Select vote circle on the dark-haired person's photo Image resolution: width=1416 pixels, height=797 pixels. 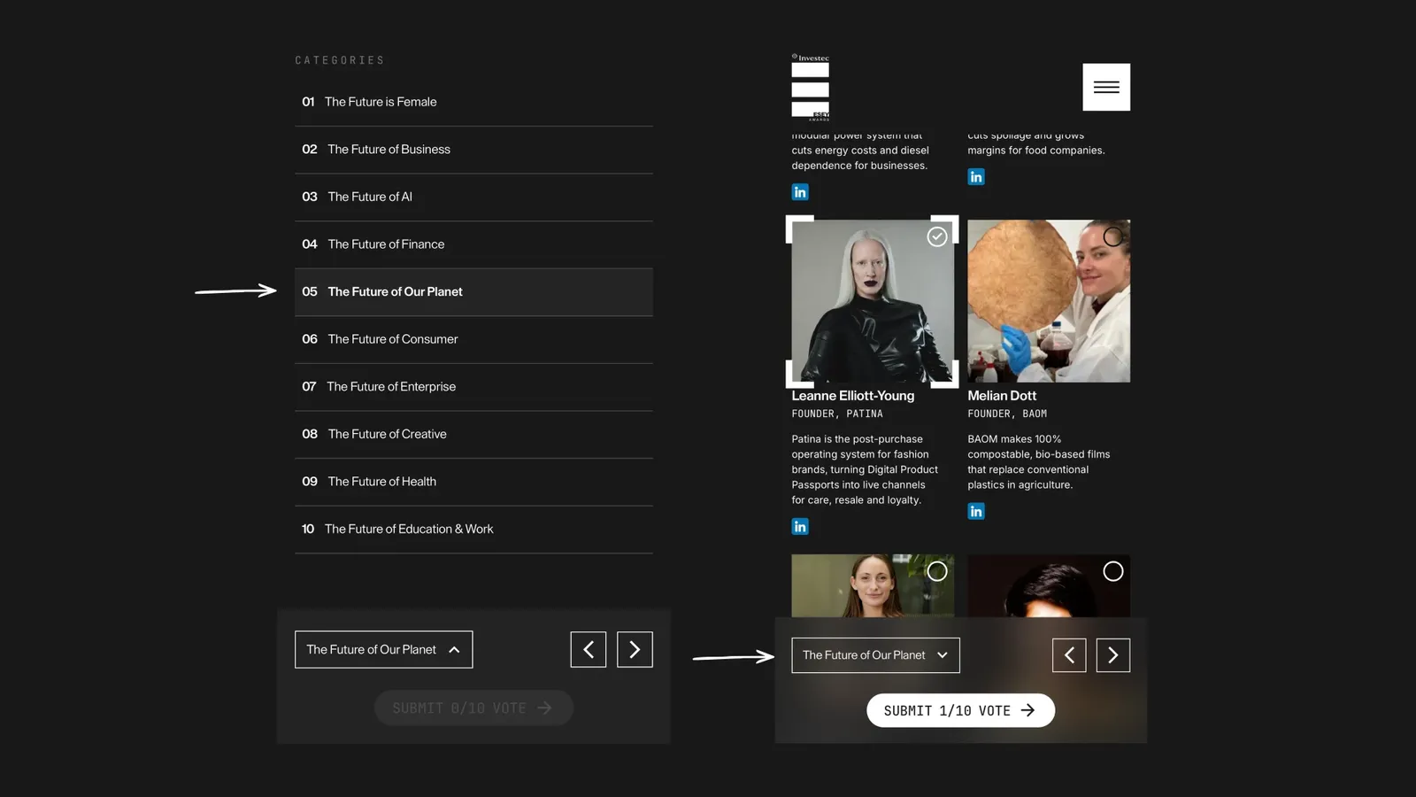pos(1113,571)
